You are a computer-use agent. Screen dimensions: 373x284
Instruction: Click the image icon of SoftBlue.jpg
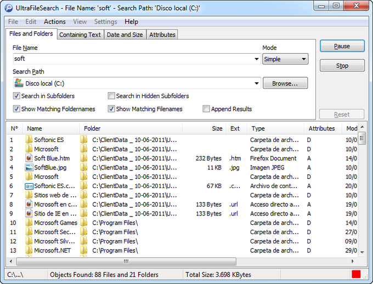point(29,167)
